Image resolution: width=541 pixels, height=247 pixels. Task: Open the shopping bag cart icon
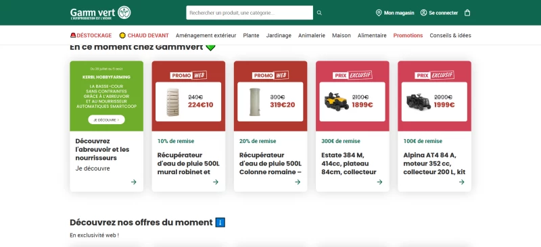click(x=467, y=13)
